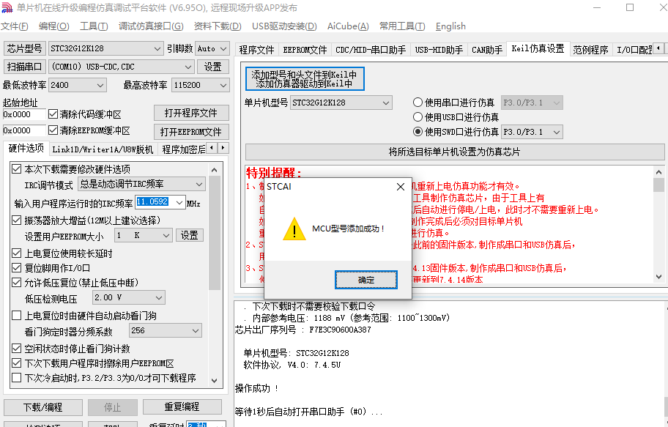Switch to the CDC/HID-串口助手 tab
This screenshot has height=427, width=668.
point(371,50)
